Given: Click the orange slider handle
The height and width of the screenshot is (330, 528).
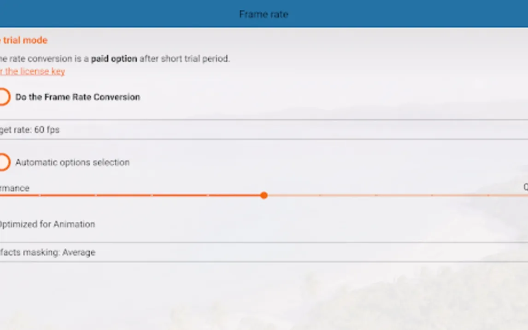Looking at the screenshot, I should point(264,195).
